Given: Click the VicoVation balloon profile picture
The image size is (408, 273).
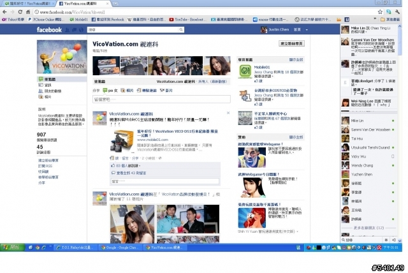Looking at the screenshot, I should point(62,57).
